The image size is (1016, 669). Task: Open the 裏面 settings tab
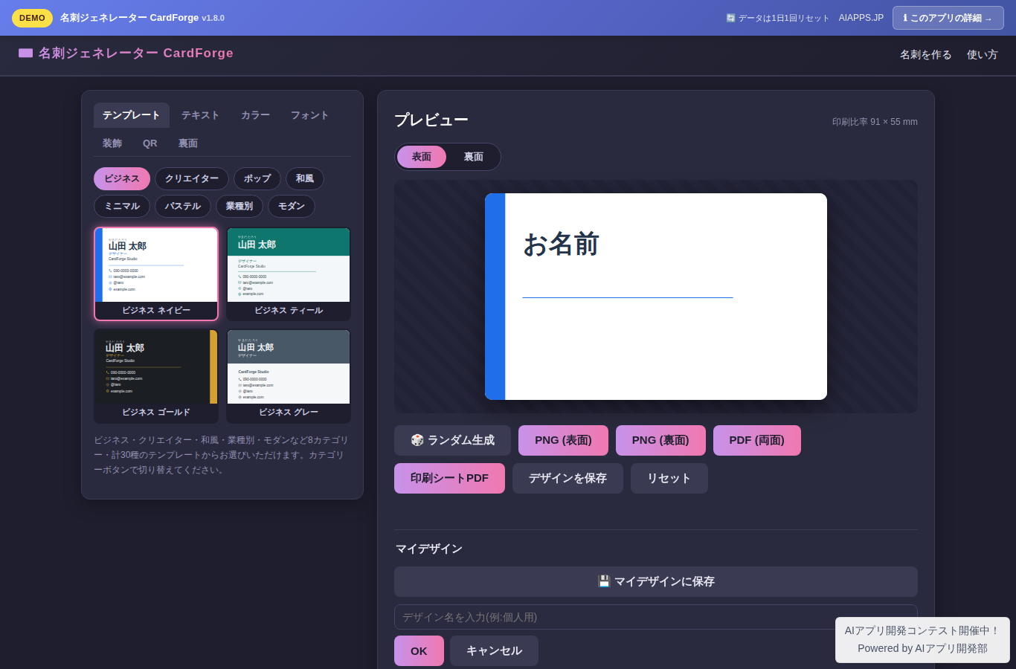click(x=188, y=143)
